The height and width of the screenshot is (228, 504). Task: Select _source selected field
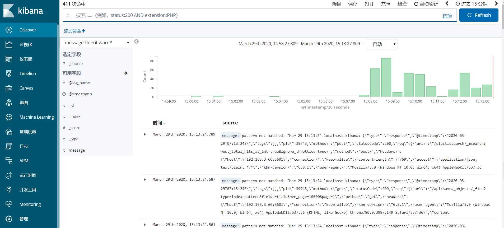(x=76, y=63)
